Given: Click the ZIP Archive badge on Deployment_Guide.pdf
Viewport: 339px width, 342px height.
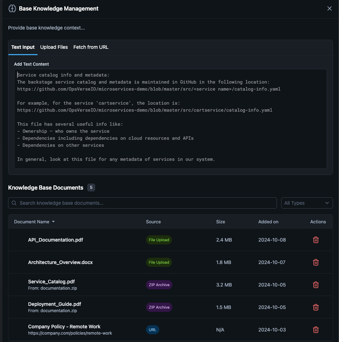Looking at the screenshot, I should [159, 307].
